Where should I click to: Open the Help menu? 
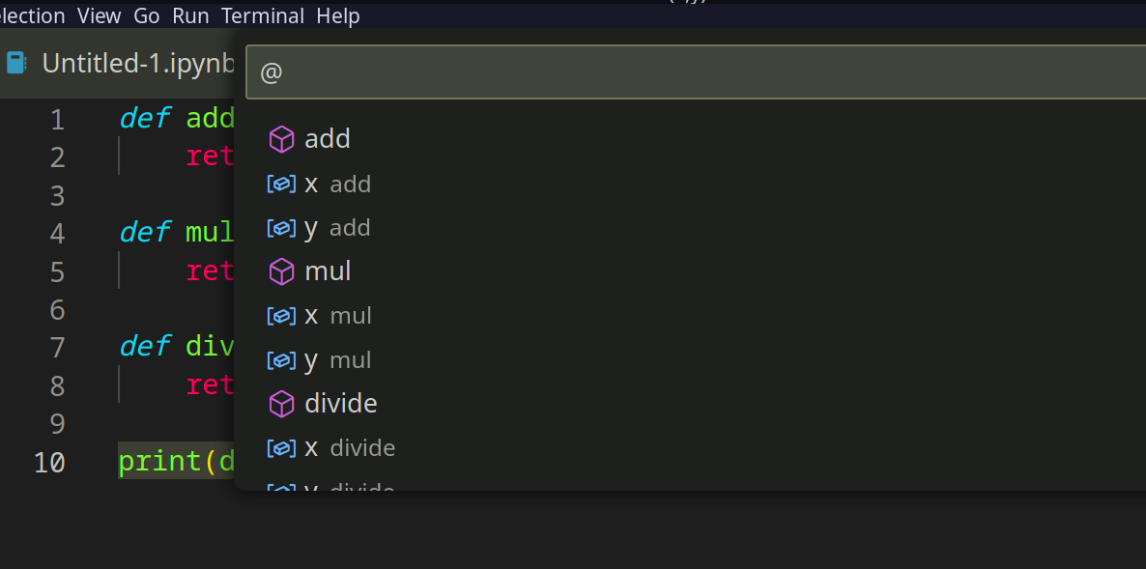pyautogui.click(x=337, y=15)
